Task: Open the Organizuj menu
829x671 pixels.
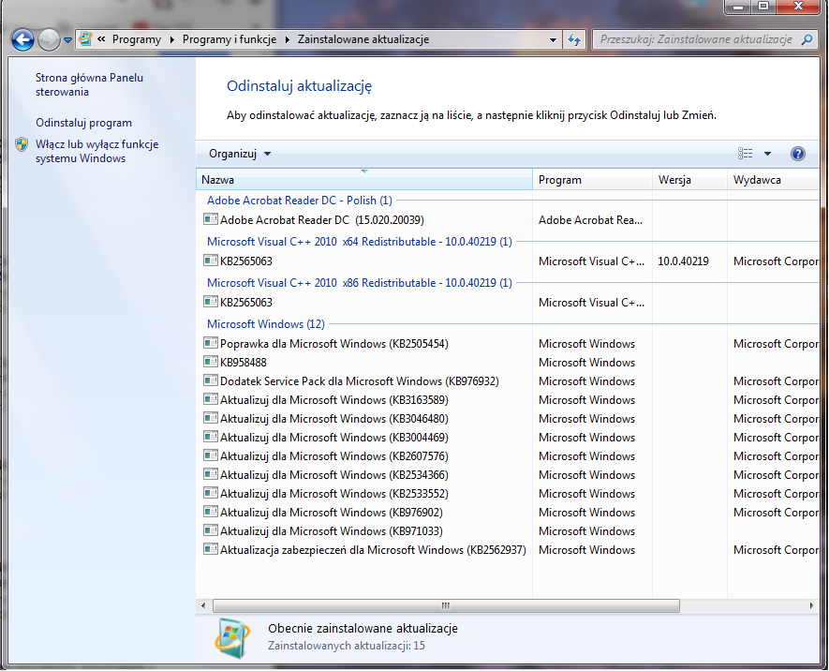Action: [x=240, y=154]
